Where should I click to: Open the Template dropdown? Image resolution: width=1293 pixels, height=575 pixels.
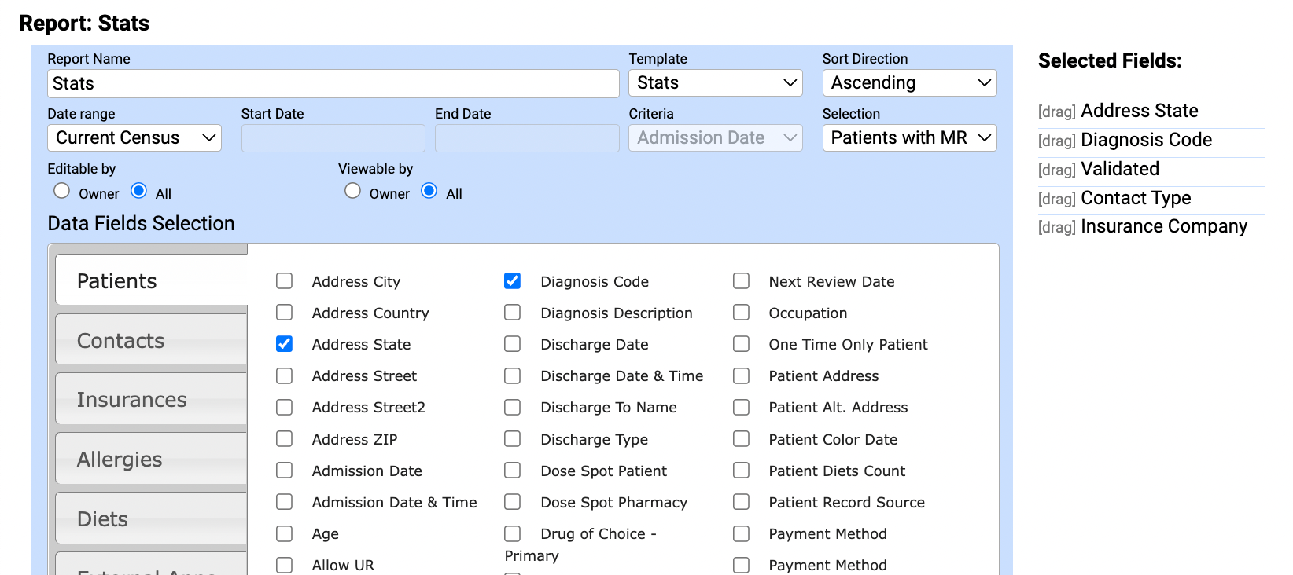(715, 83)
